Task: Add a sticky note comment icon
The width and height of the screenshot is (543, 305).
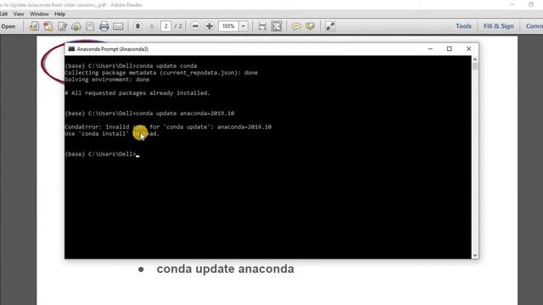Action: point(296,26)
